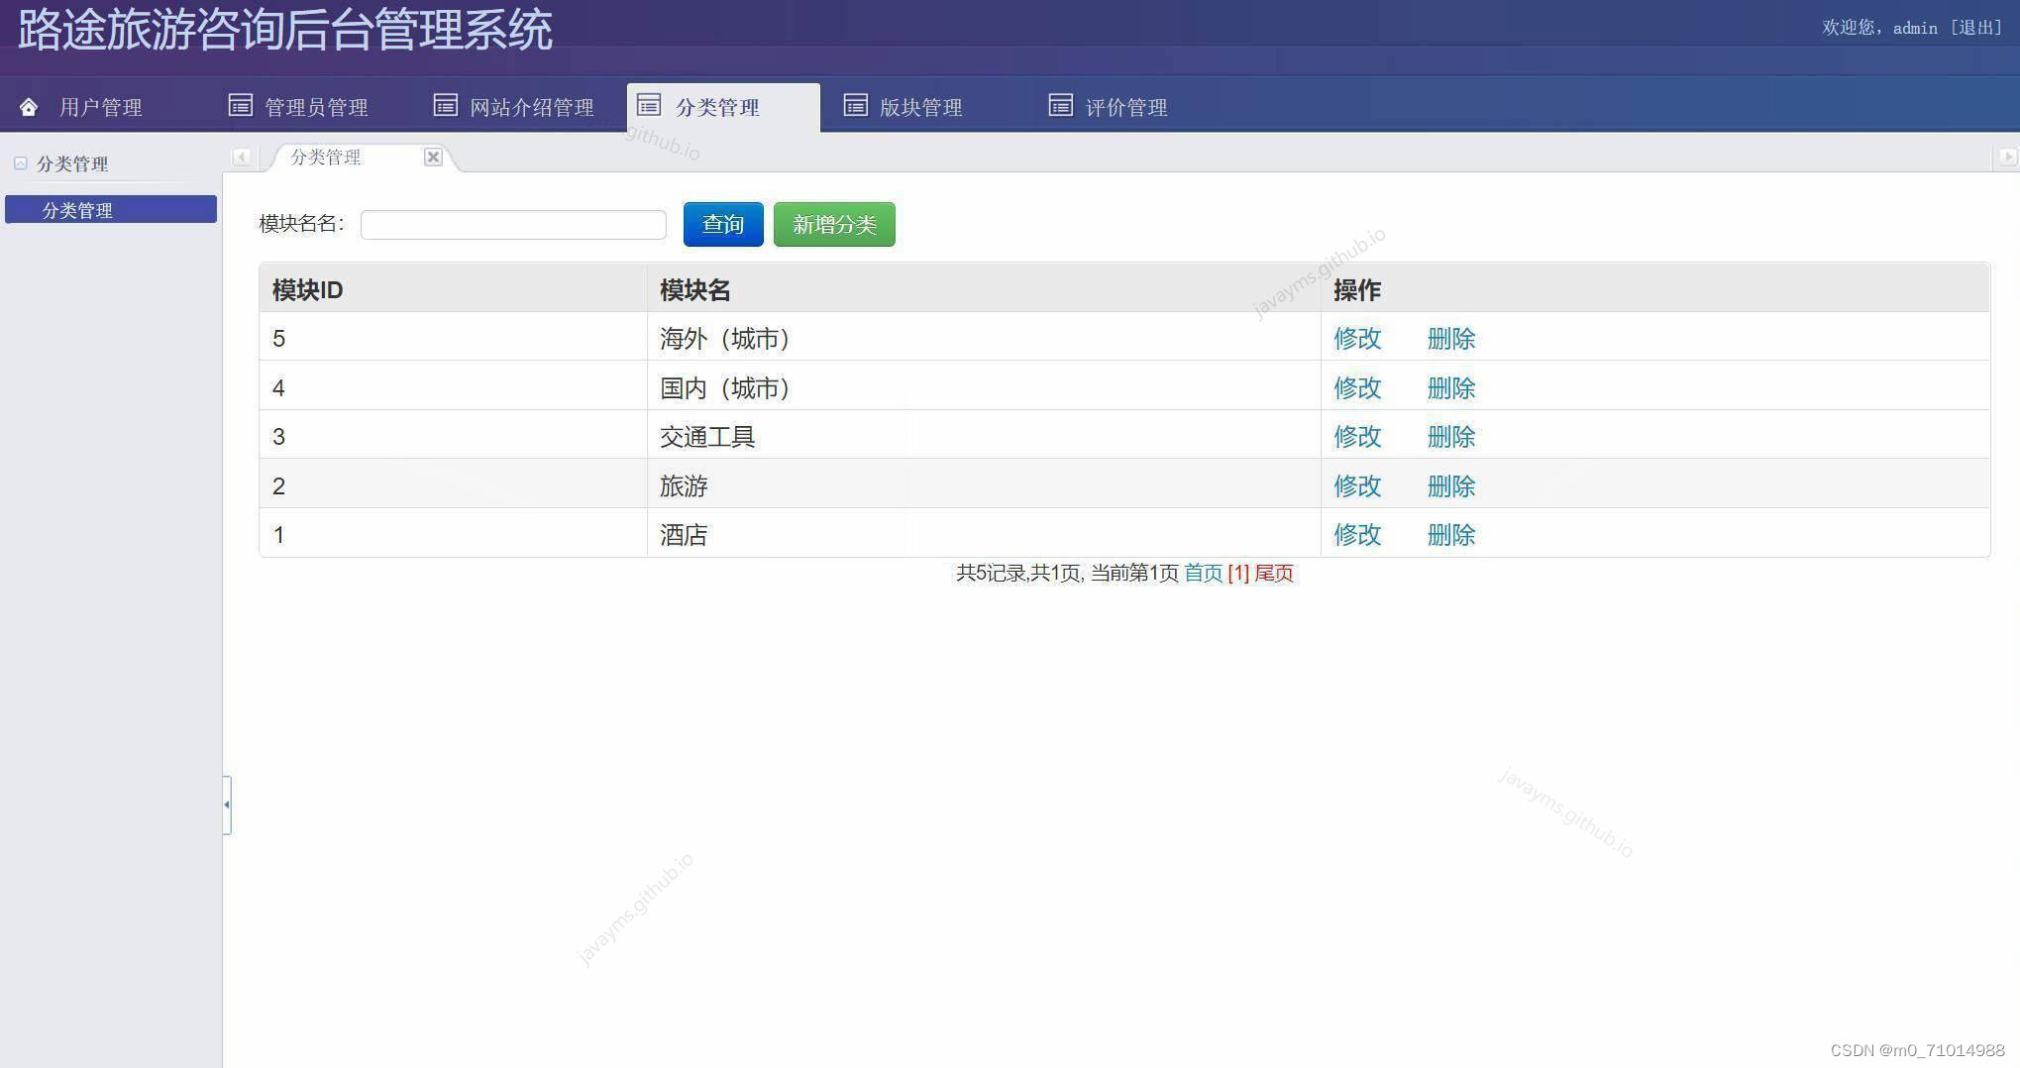Click 修改 for 旅游
The height and width of the screenshot is (1068, 2020).
(x=1357, y=486)
